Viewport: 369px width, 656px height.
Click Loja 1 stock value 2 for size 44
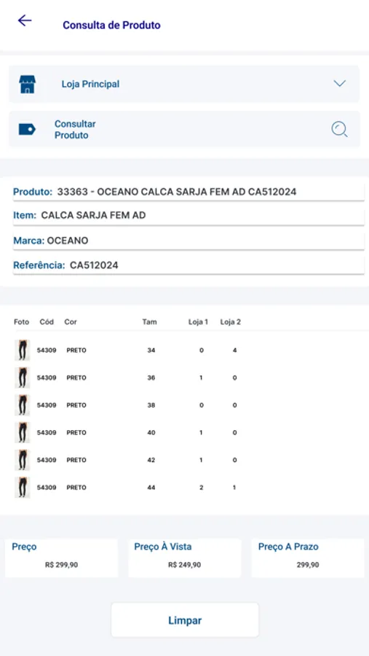pos(202,488)
